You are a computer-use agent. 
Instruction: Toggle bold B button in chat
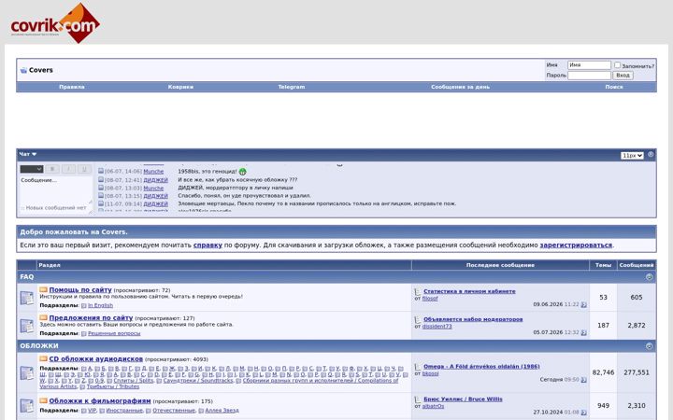click(52, 169)
